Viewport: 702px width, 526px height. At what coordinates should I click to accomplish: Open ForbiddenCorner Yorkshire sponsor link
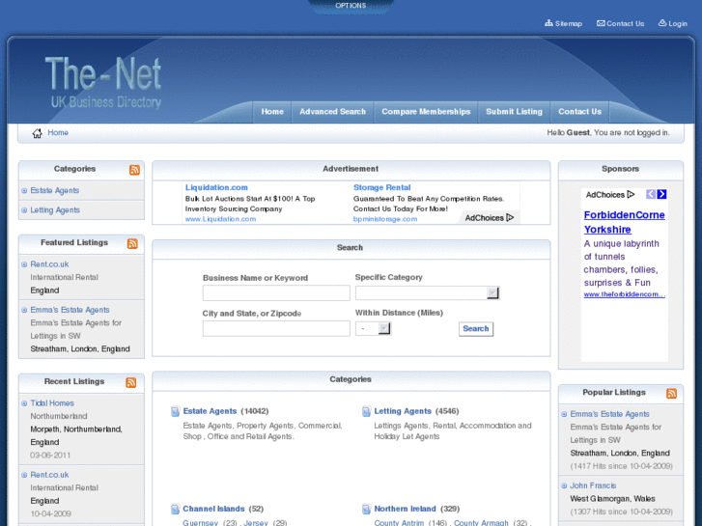624,222
